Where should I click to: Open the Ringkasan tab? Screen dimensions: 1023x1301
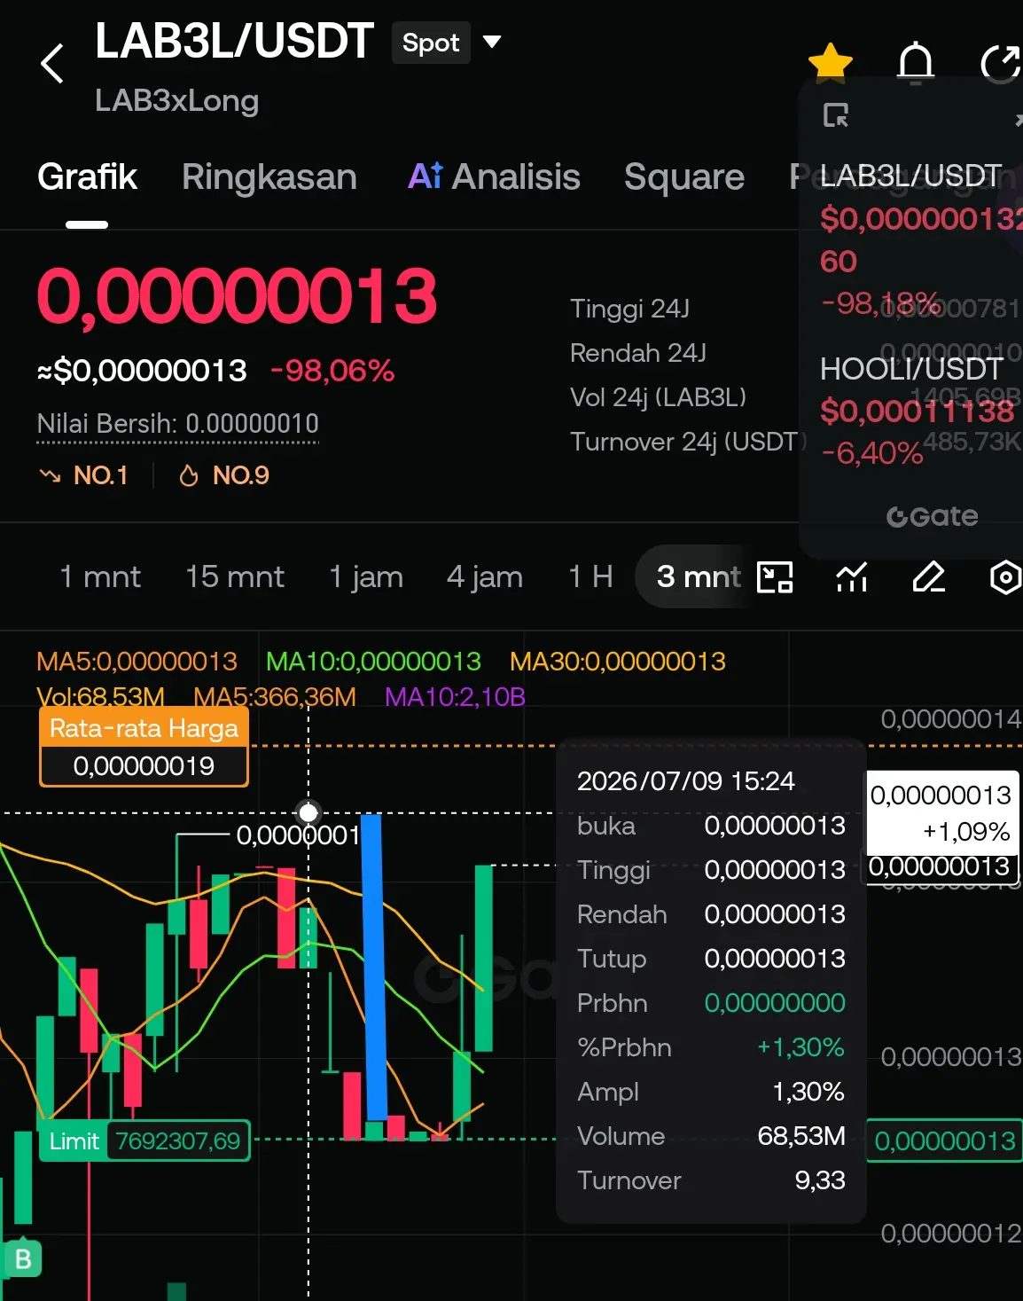[269, 177]
